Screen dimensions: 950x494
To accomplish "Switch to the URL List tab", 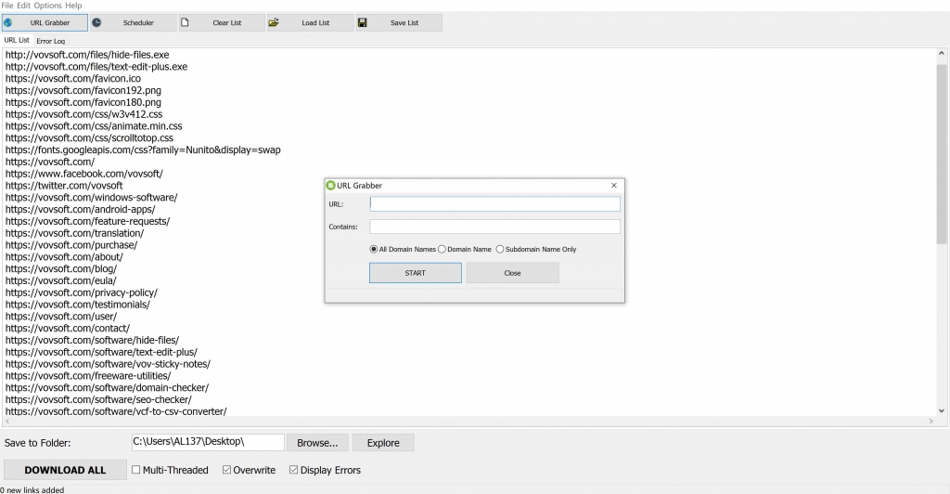I will pos(17,40).
